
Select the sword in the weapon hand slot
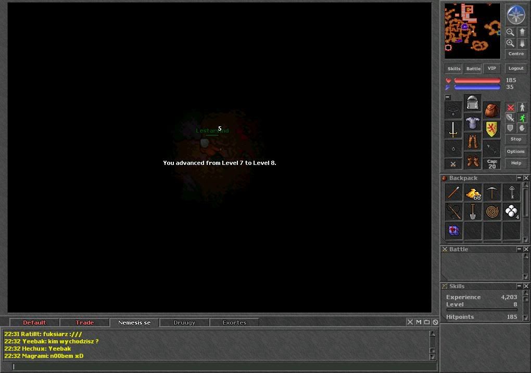pyautogui.click(x=453, y=130)
